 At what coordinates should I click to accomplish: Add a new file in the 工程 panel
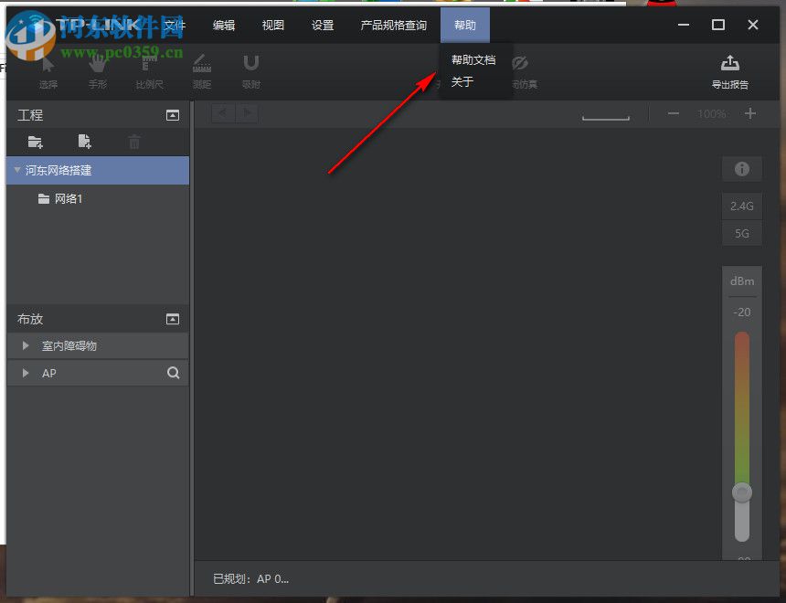click(84, 143)
